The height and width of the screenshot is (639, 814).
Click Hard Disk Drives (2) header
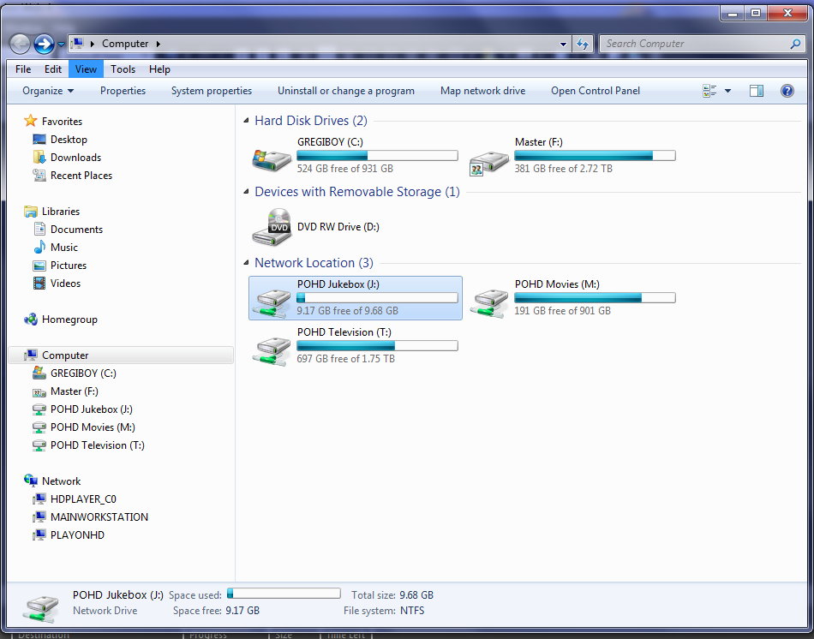(x=310, y=121)
